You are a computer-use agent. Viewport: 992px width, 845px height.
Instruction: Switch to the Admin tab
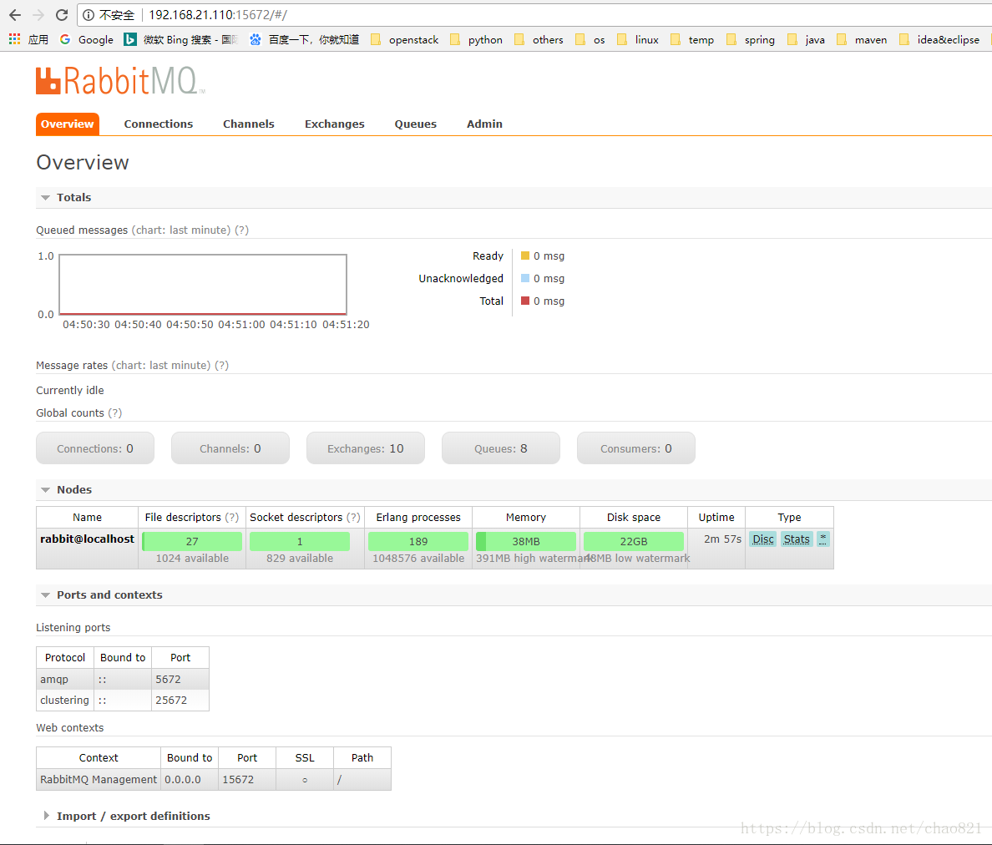coord(484,124)
